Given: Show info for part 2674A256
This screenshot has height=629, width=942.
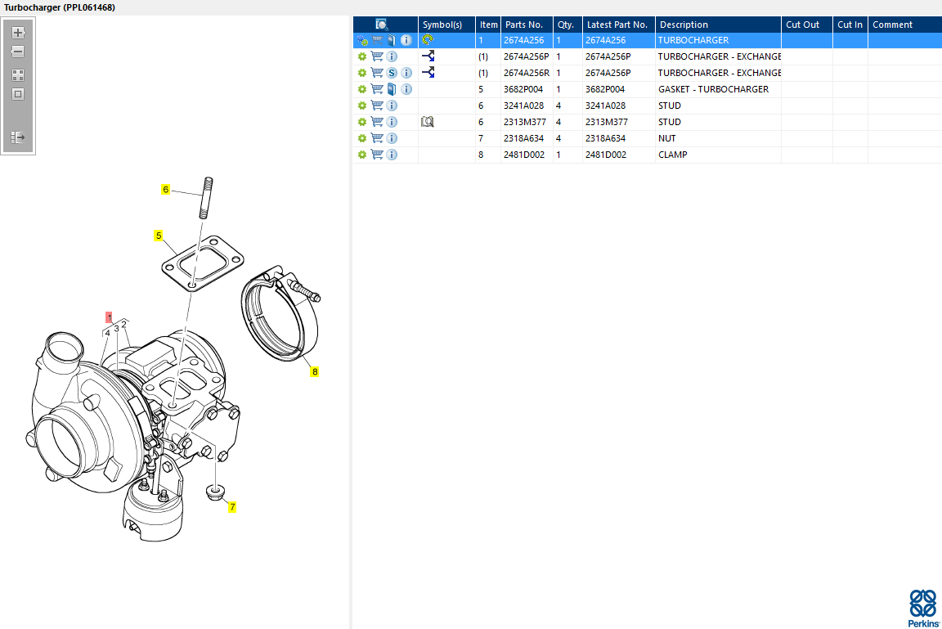Looking at the screenshot, I should point(406,40).
